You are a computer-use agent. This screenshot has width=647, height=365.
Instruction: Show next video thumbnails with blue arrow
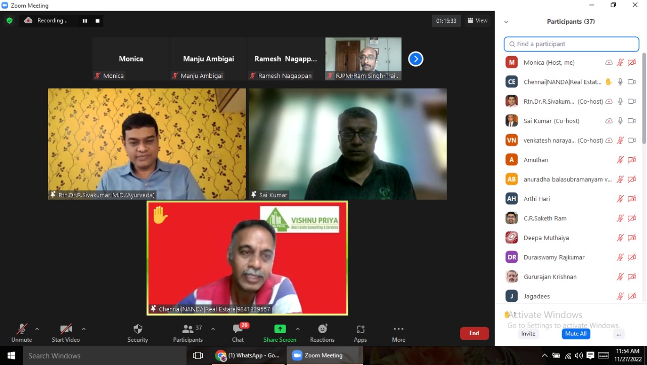tap(415, 59)
